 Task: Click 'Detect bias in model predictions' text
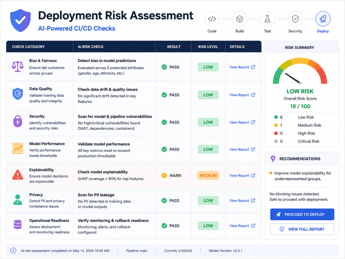107,61
